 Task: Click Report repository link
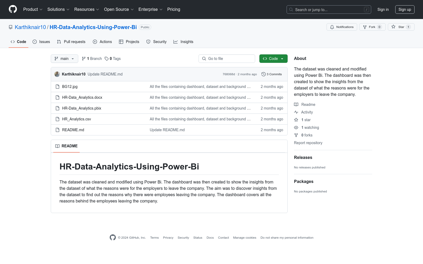(x=308, y=143)
